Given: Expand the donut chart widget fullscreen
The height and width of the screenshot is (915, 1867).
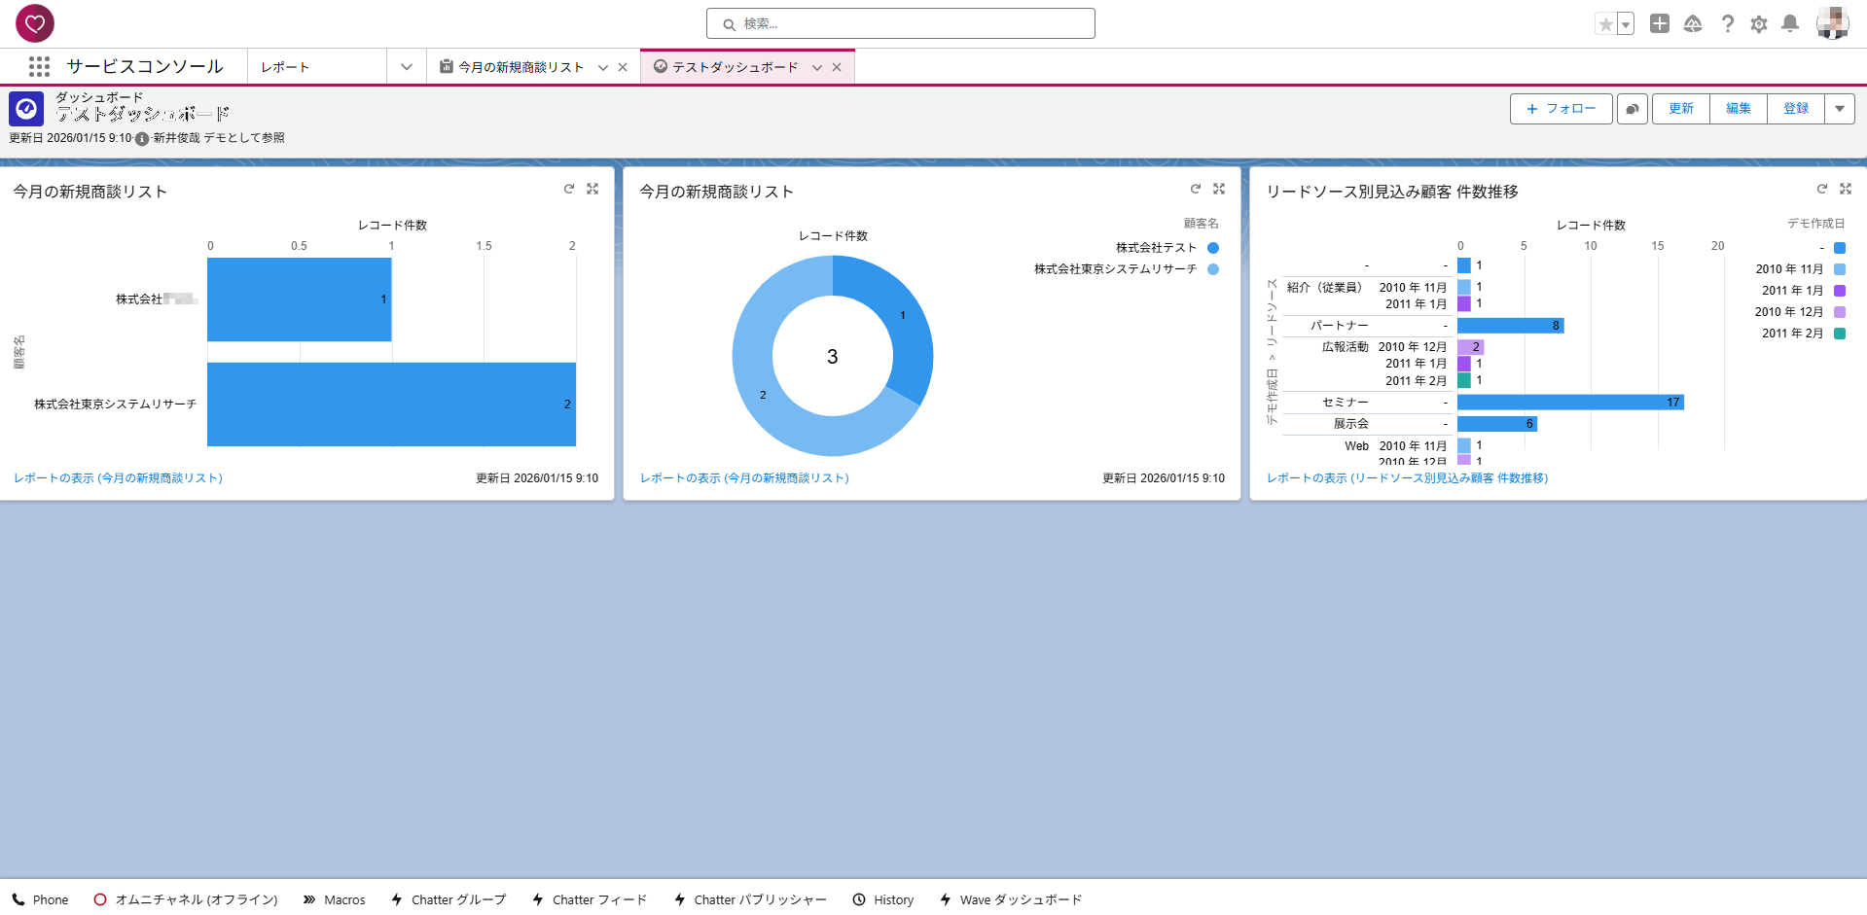Looking at the screenshot, I should [1219, 189].
